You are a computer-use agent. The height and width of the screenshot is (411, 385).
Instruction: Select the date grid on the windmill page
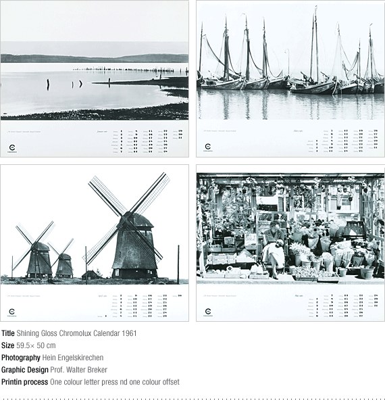click(x=140, y=306)
